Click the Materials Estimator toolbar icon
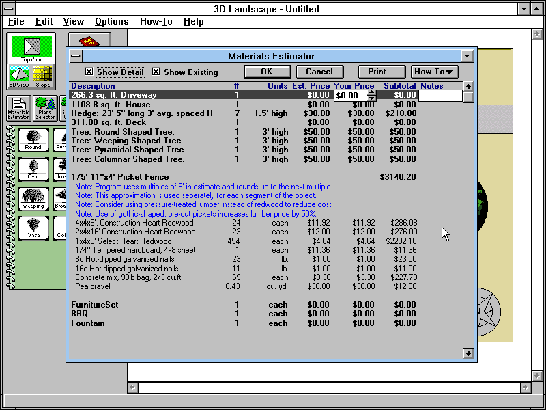The height and width of the screenshot is (410, 546). pyautogui.click(x=20, y=108)
